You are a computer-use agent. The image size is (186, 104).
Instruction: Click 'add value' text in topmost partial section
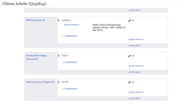(135, 10)
